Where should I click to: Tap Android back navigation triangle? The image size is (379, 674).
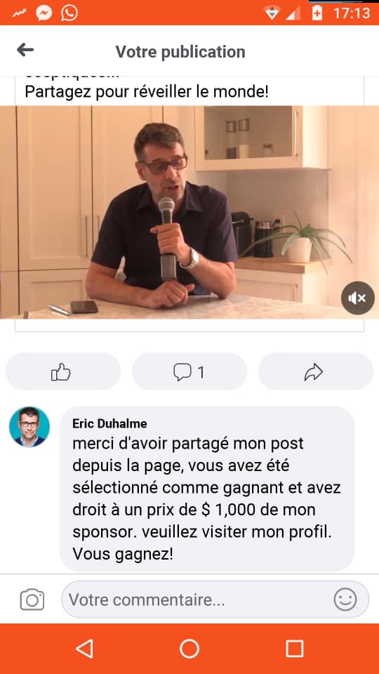(x=84, y=649)
